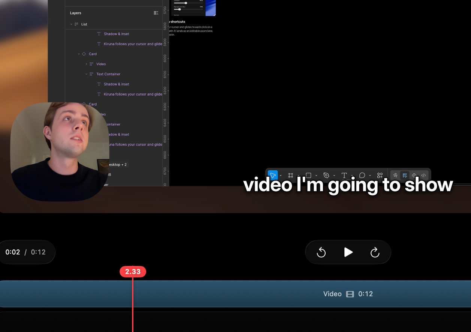Collapse the List layer chevron
Image resolution: width=471 pixels, height=332 pixels.
click(x=71, y=24)
